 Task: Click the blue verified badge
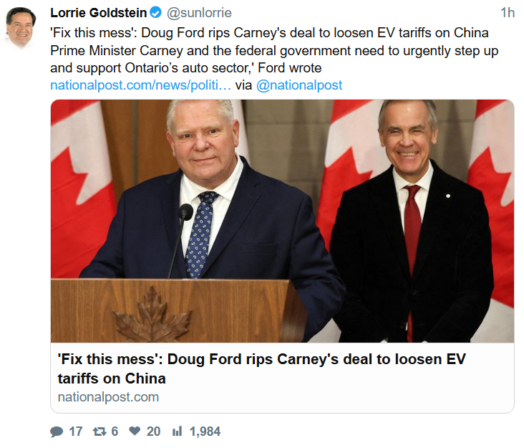tap(157, 13)
